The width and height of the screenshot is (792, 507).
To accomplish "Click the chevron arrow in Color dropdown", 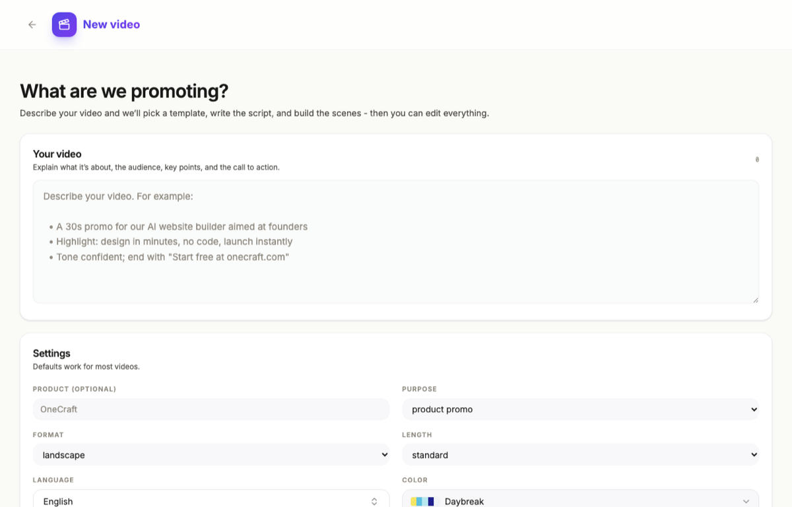I will pyautogui.click(x=746, y=502).
